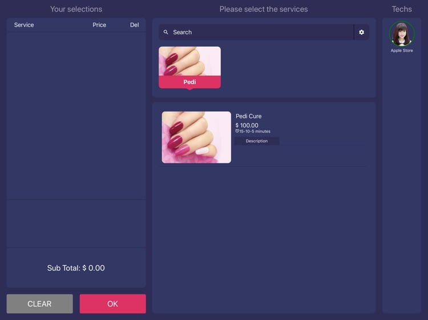Confirm selections with the OK button
428x320 pixels.
click(113, 303)
